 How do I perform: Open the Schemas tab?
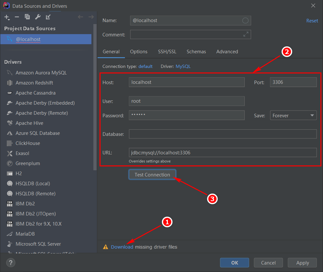point(196,52)
